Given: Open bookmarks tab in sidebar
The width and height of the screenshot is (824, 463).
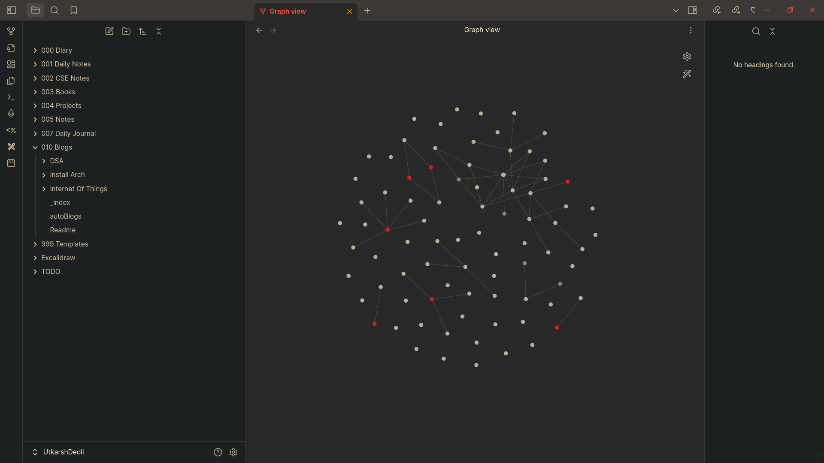Looking at the screenshot, I should point(74,10).
